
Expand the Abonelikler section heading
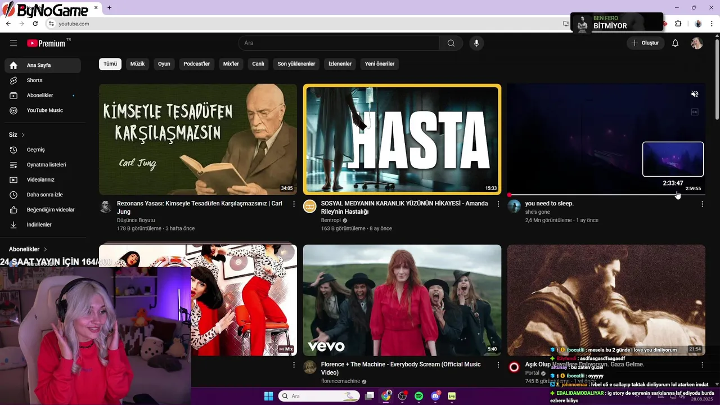click(x=28, y=249)
